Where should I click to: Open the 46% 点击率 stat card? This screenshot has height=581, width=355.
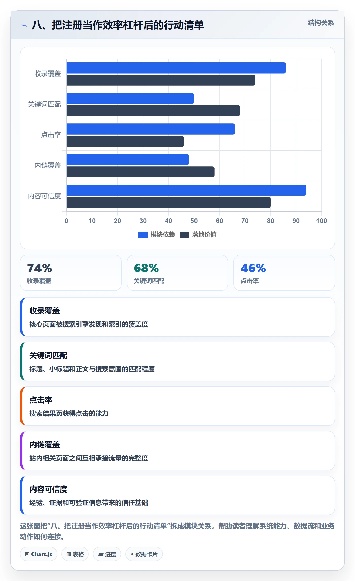(x=284, y=273)
